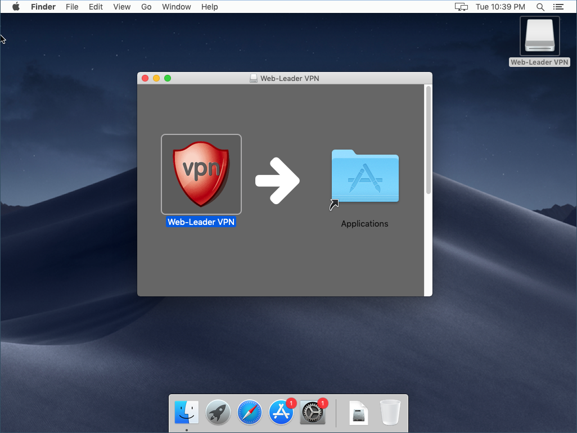Open Notification Center list icon
Image resolution: width=577 pixels, height=433 pixels.
558,7
